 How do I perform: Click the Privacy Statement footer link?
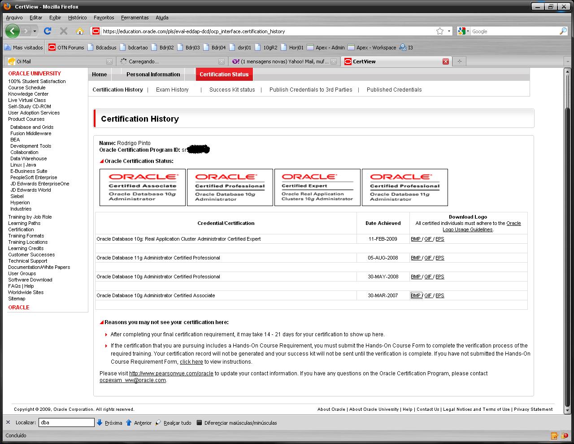click(x=533, y=409)
